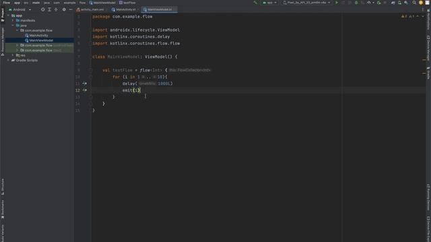Viewport: 431px width, 242px height.
Task: Click MainViewModel breadcrumb in navigation bar
Action: click(102, 3)
